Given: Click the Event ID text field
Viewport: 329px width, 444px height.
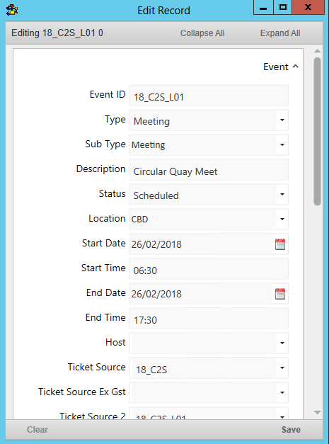Looking at the screenshot, I should point(209,96).
